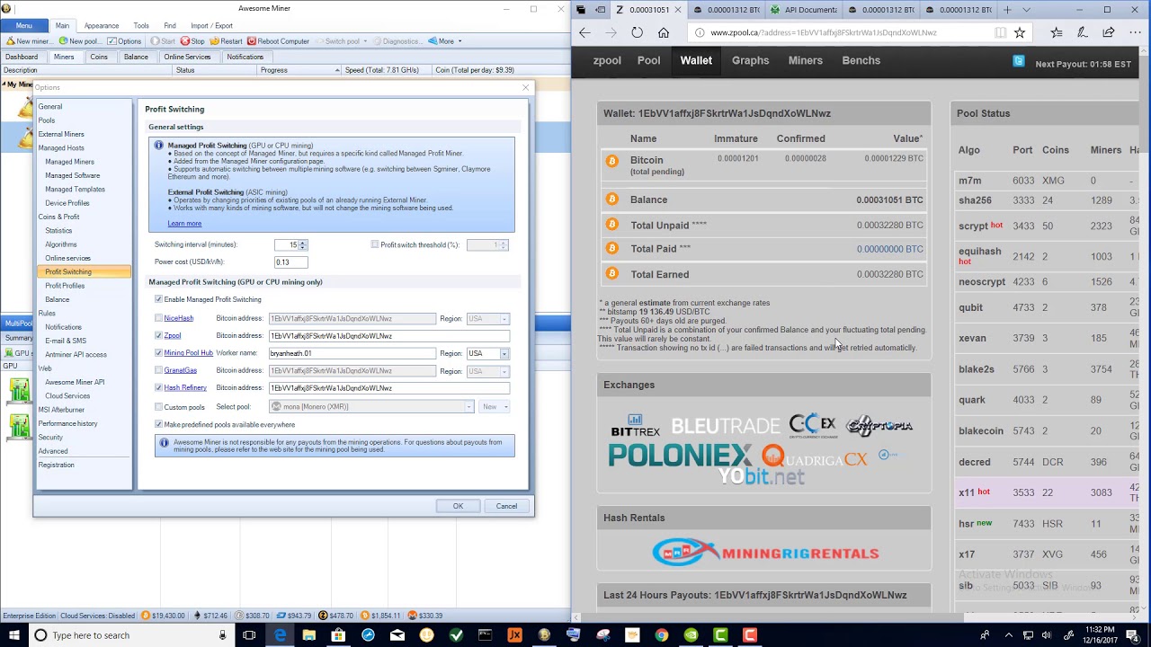1151x647 pixels.
Task: Click the info icon beside Managed Profit Switching
Action: click(x=159, y=146)
